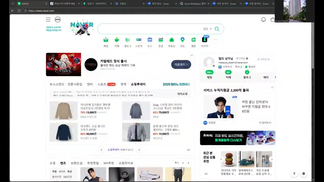
Task: Select the 경제 tab
Action: click(x=123, y=84)
